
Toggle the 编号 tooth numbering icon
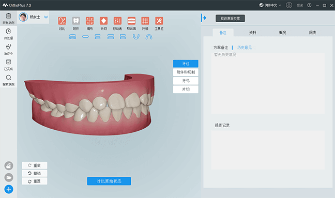point(90,21)
